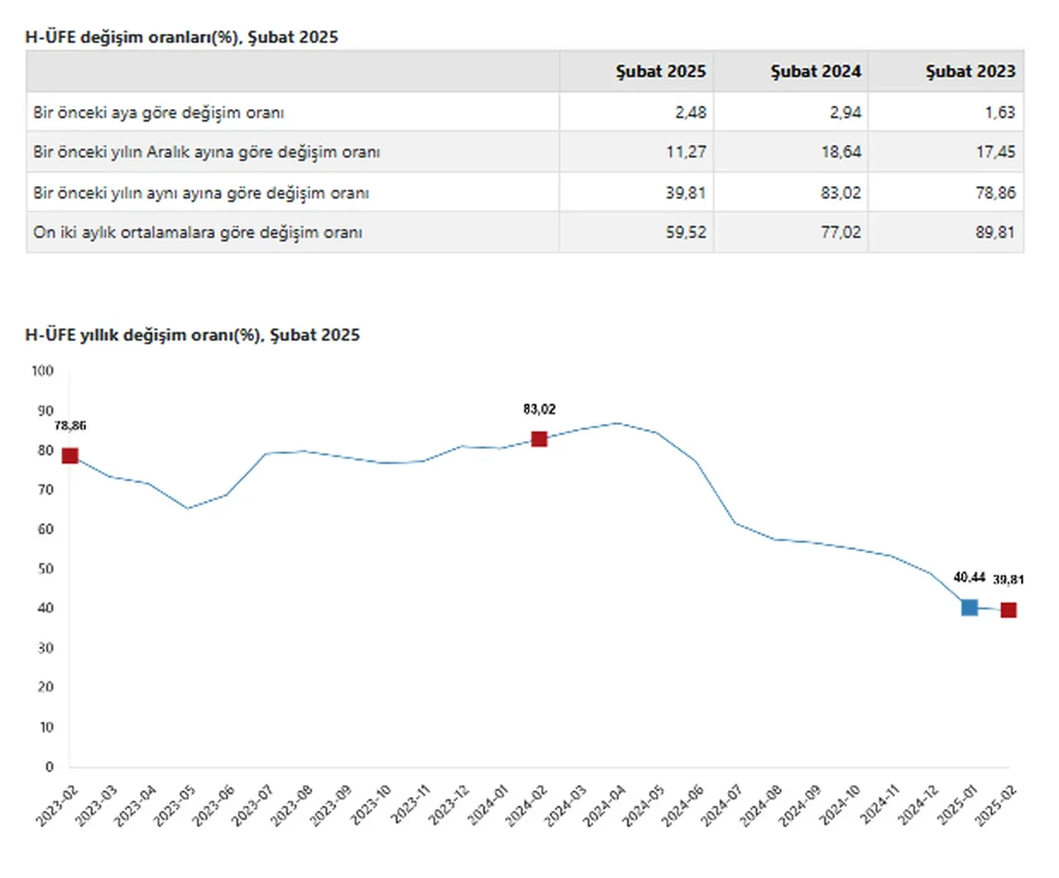Click the table cell showing 89,81
The width and height of the screenshot is (1059, 878).
[x=994, y=232]
